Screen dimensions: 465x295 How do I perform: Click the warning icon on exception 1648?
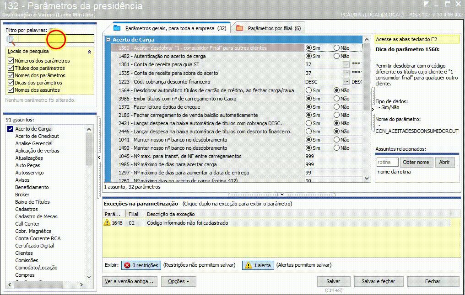click(x=107, y=222)
